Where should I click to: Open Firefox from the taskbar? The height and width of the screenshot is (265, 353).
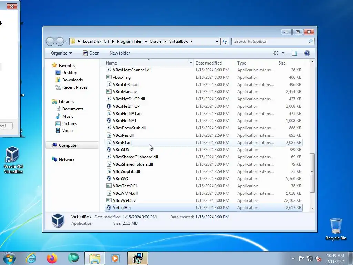point(52,258)
